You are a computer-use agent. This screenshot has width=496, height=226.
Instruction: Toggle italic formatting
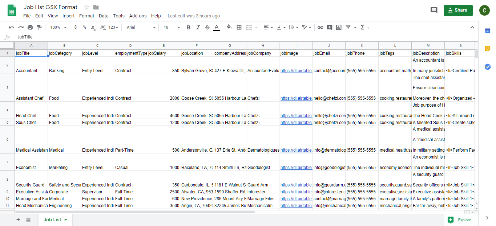(x=198, y=27)
